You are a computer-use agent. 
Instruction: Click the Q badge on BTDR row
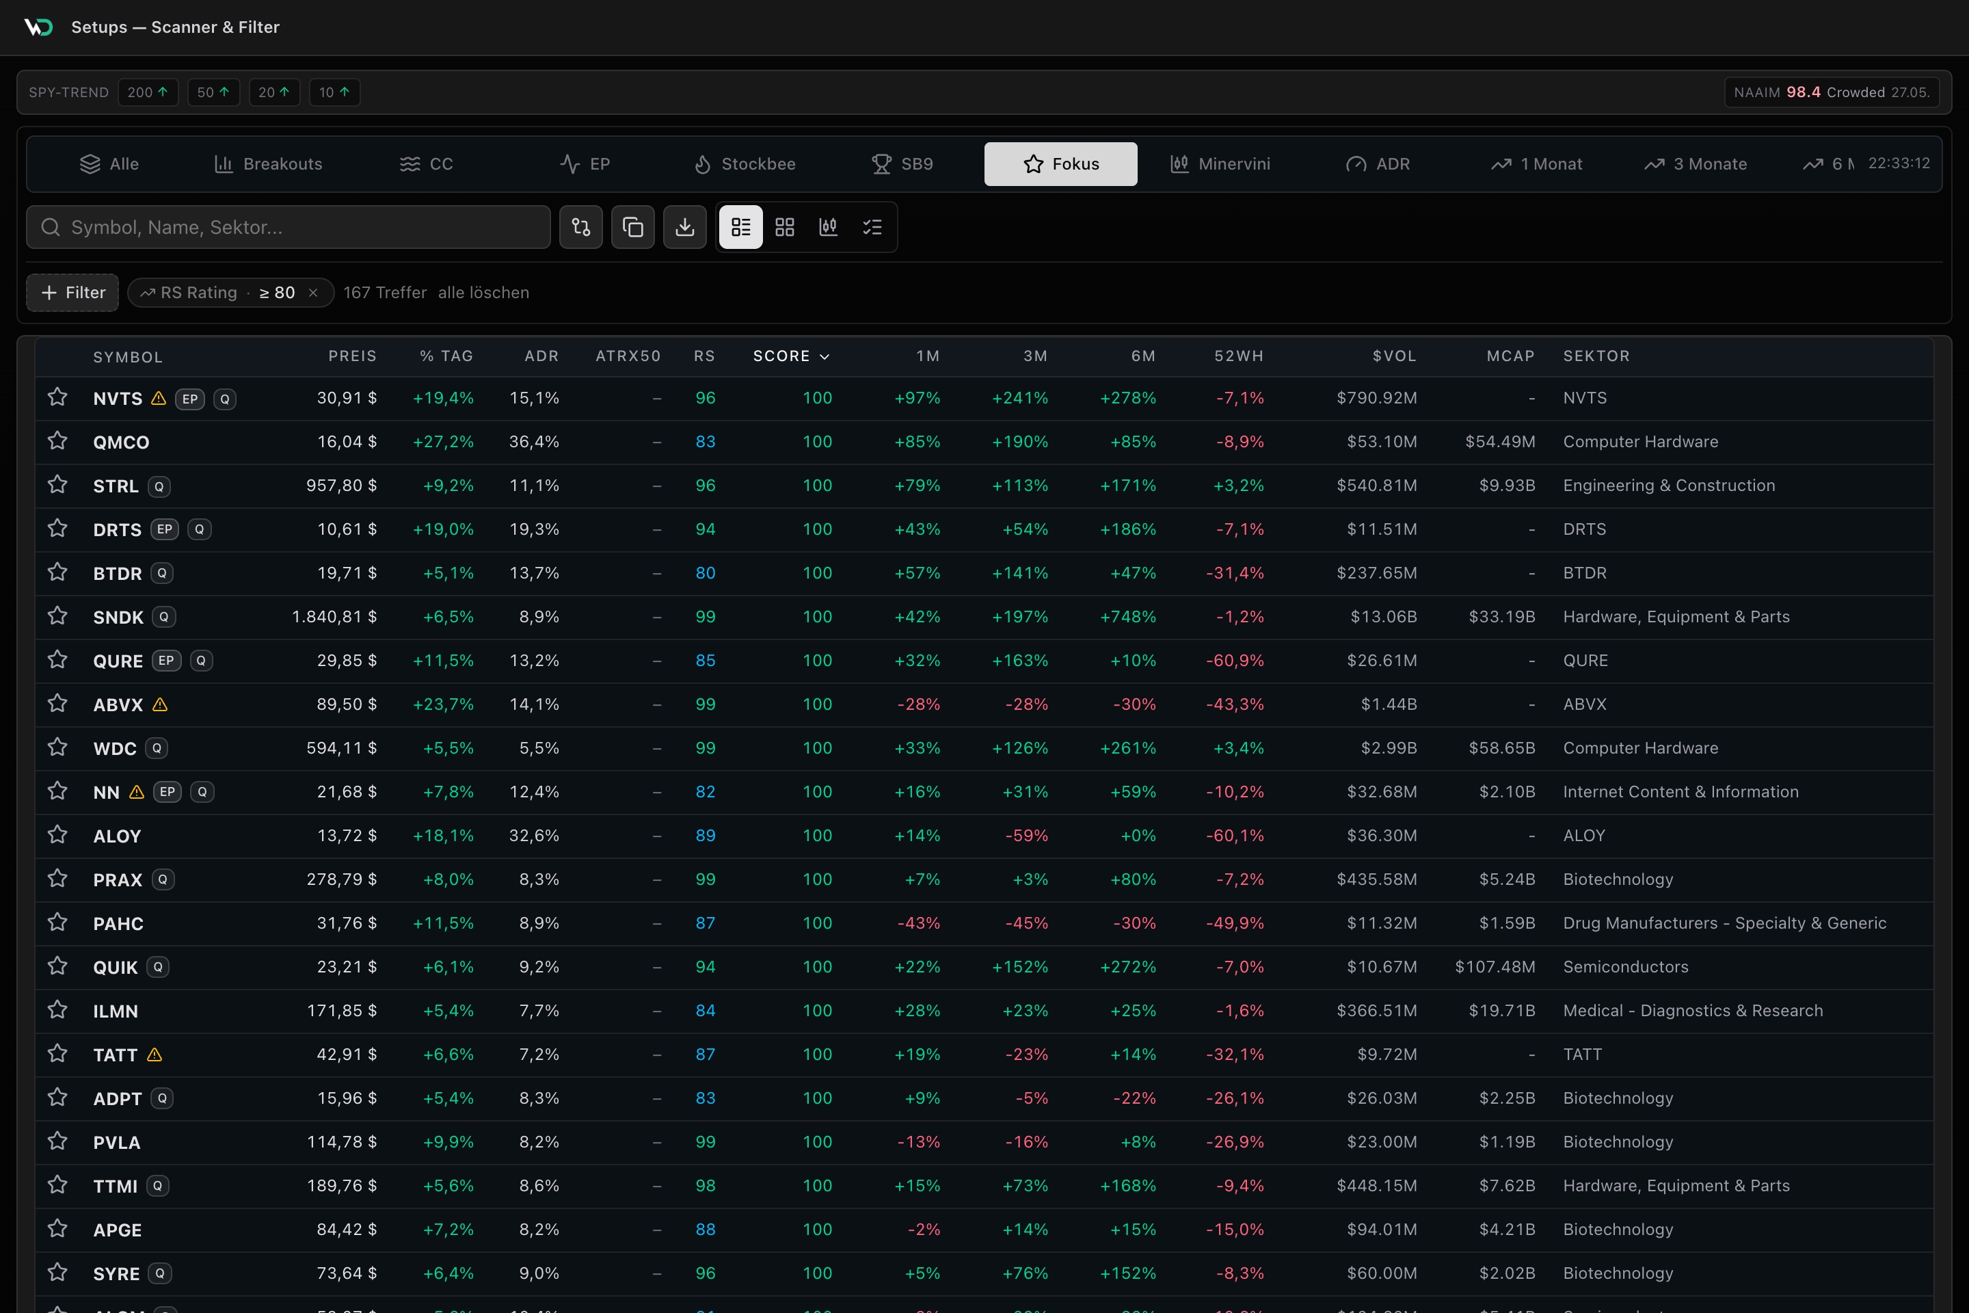pyautogui.click(x=163, y=574)
